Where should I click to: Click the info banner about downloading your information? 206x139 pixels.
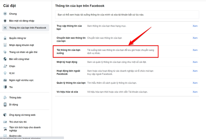127,15
